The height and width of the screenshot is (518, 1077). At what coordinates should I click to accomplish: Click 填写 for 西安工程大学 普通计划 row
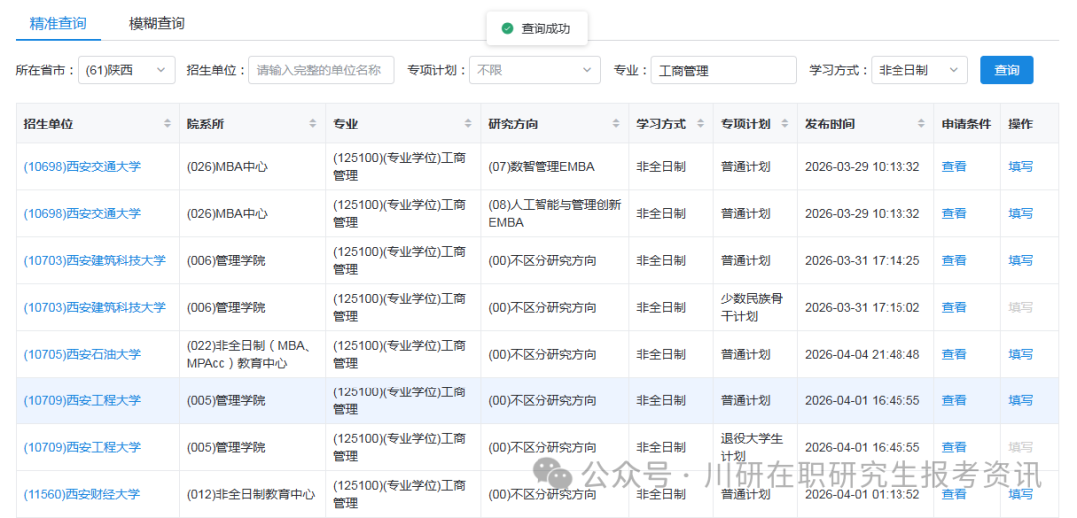click(1021, 400)
